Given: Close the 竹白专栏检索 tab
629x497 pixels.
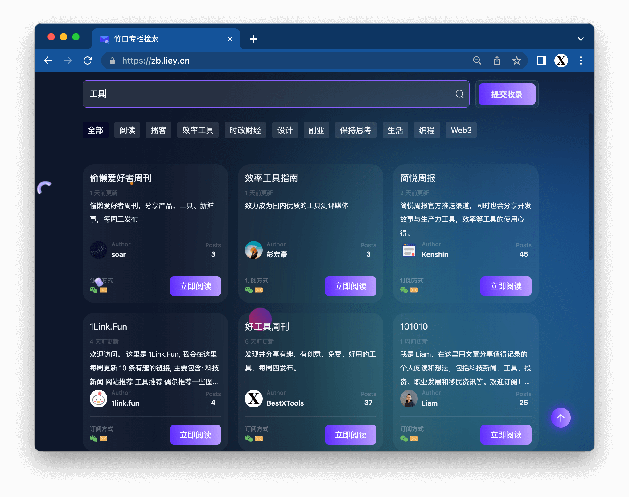Looking at the screenshot, I should (x=230, y=39).
